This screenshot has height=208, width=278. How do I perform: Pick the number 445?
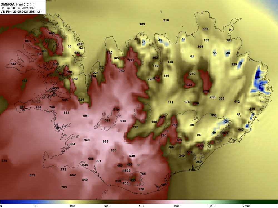pos(241,130)
